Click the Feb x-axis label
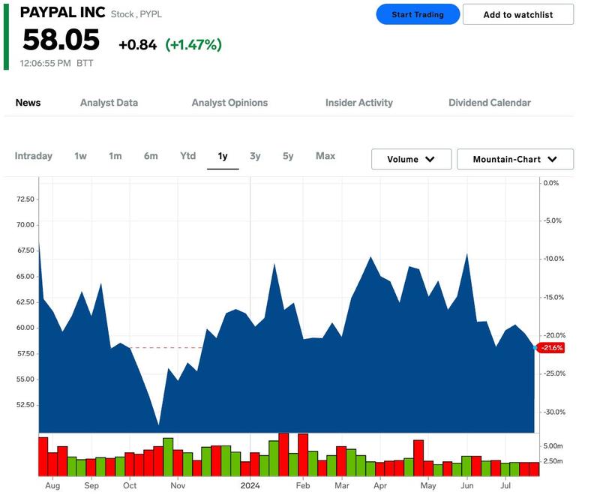Viewport: 600px width, 501px height. pyautogui.click(x=303, y=485)
